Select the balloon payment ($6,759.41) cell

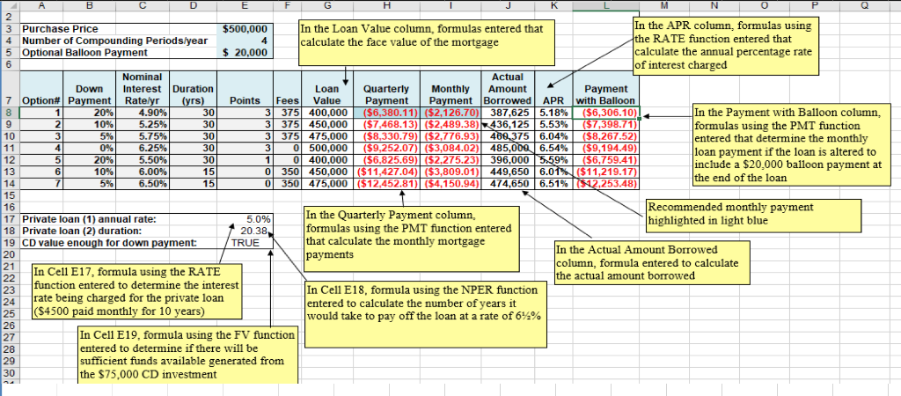coord(606,160)
